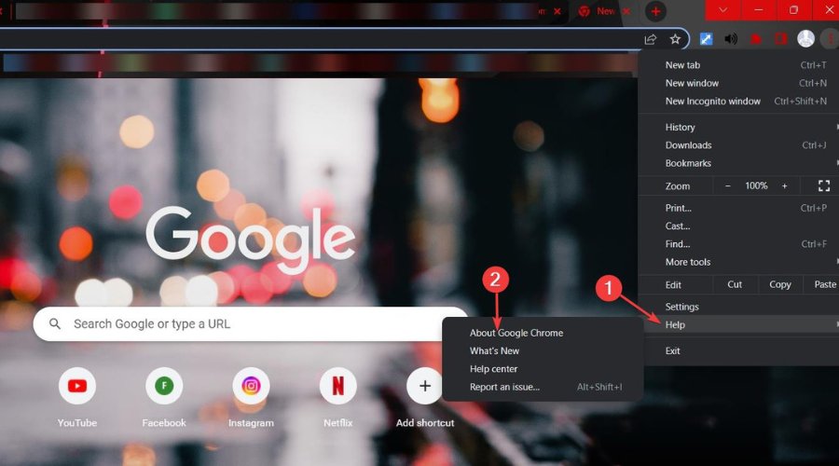Viewport: 839px width, 466px height.
Task: Increase zoom with the plus button
Action: (x=784, y=185)
